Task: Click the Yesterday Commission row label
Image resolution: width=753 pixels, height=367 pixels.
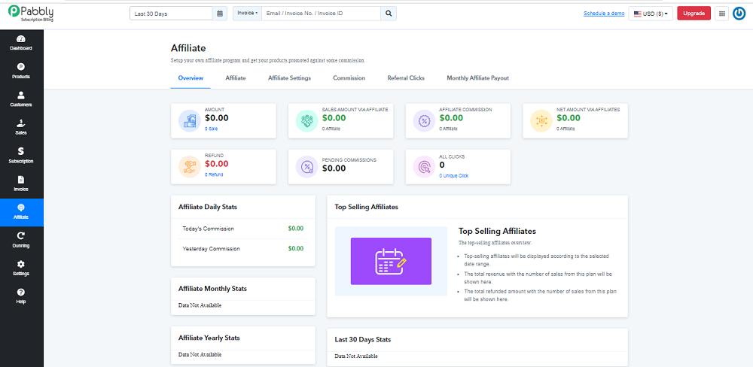Action: pyautogui.click(x=212, y=249)
